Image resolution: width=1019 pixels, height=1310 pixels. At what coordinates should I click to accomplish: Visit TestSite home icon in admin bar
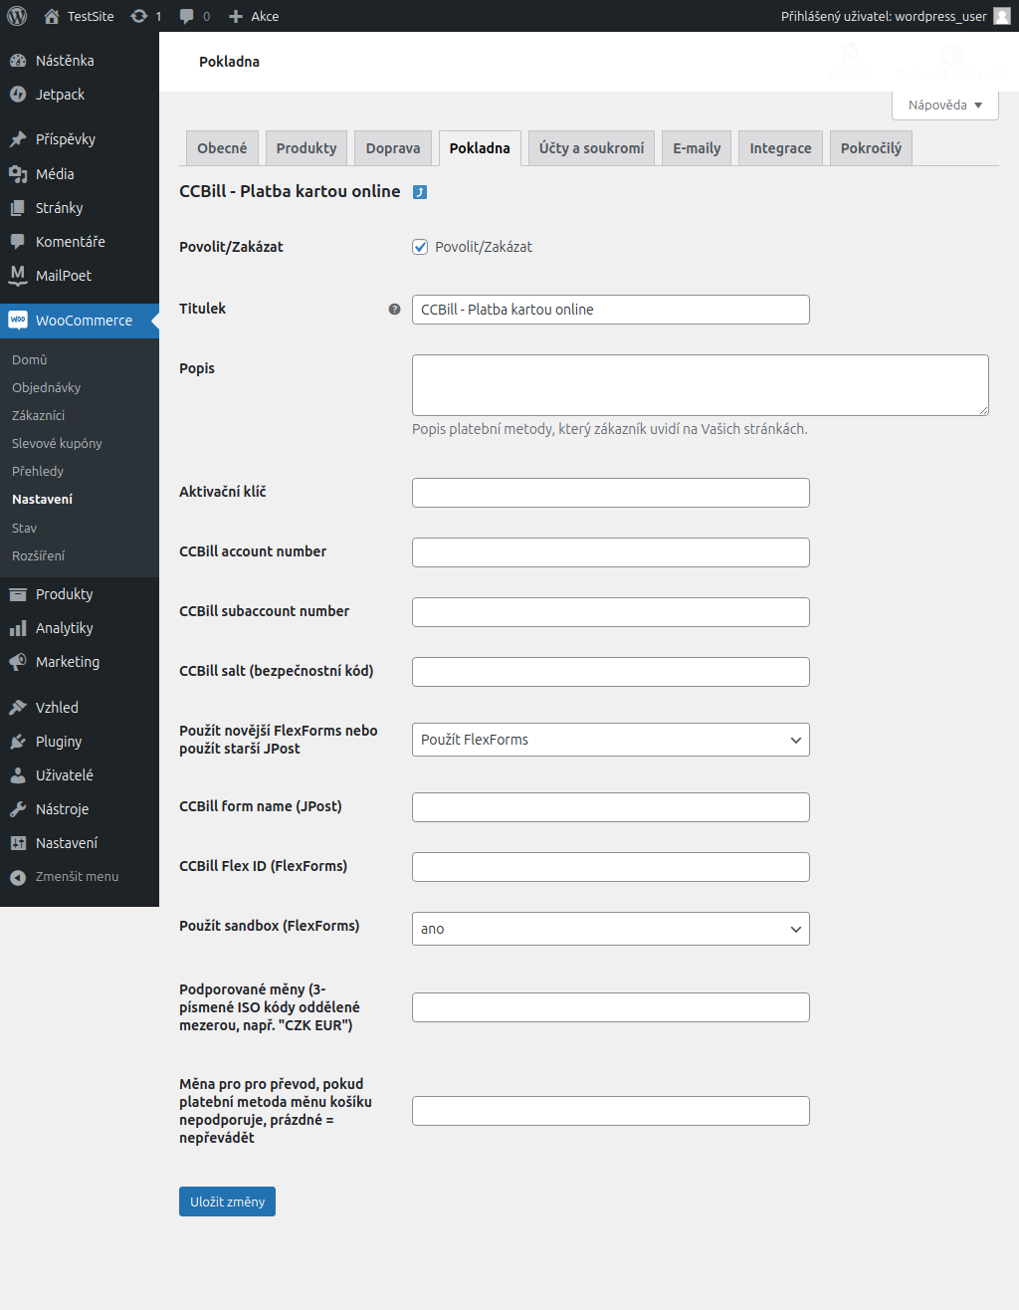tap(52, 16)
